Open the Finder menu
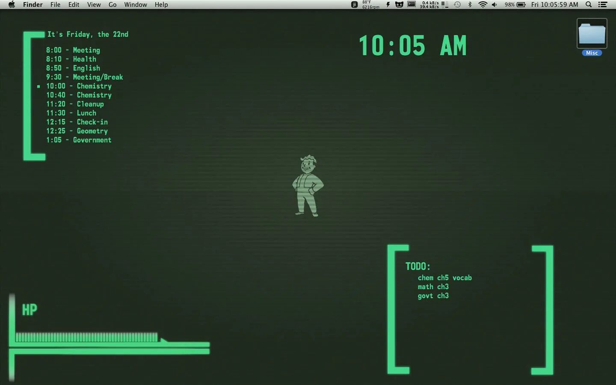The image size is (616, 385). [33, 5]
